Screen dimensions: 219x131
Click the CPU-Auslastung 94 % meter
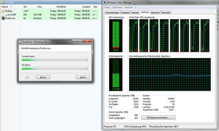tap(116, 36)
